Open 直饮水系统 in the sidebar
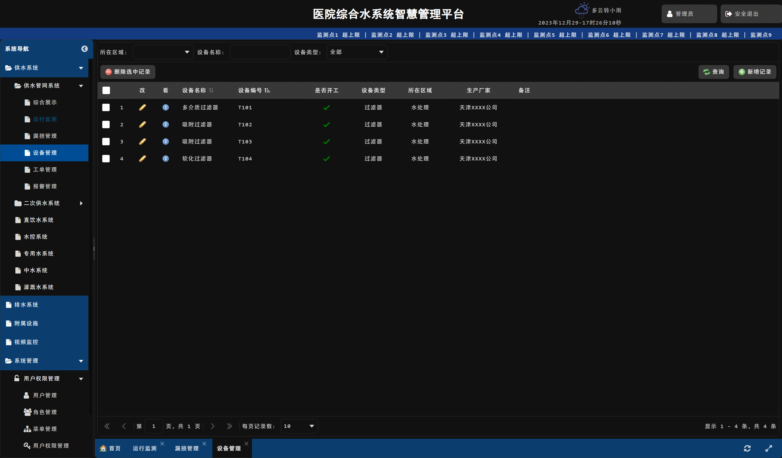The height and width of the screenshot is (458, 782). click(x=44, y=220)
